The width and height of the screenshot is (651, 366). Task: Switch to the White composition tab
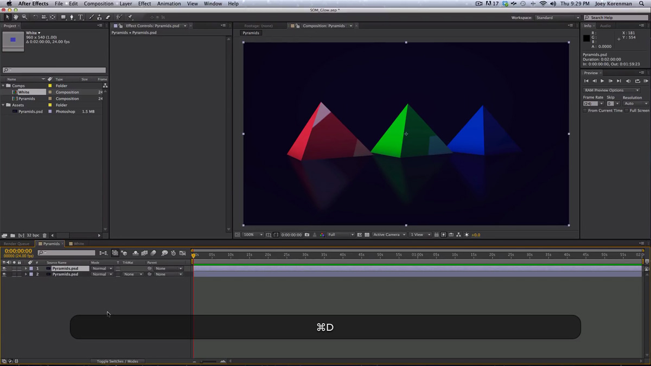coord(78,243)
